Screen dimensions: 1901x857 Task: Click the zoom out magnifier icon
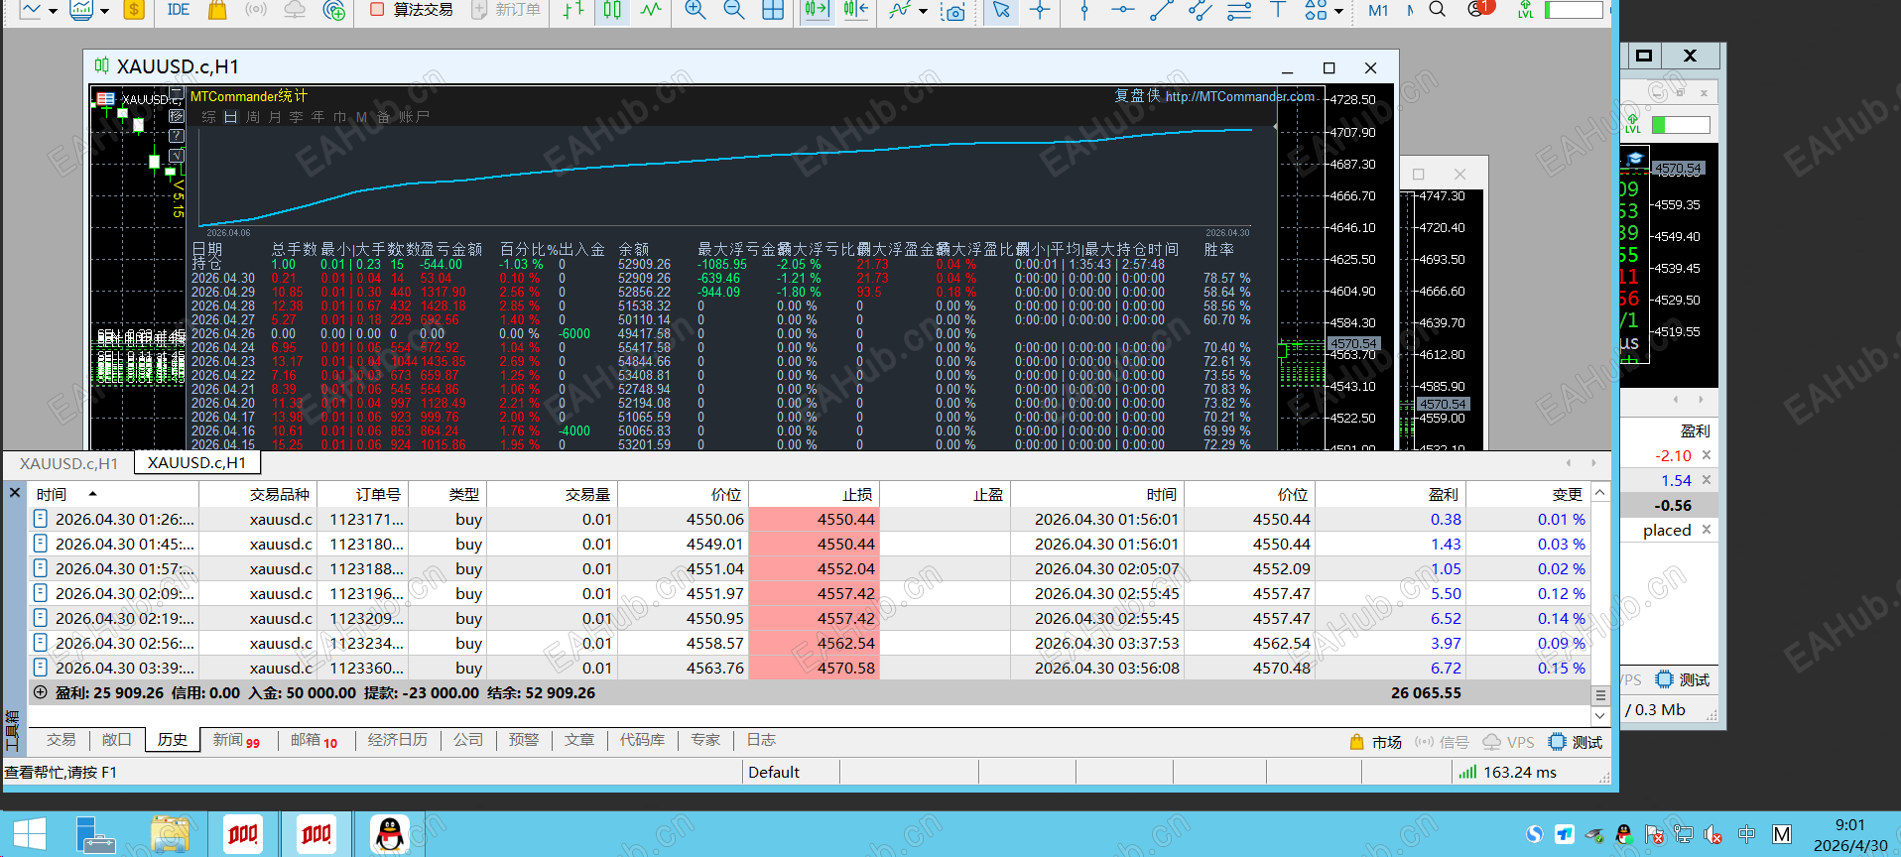coord(734,10)
